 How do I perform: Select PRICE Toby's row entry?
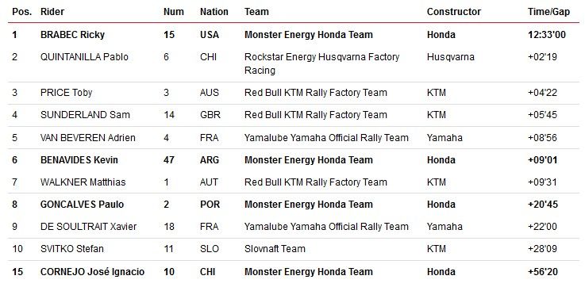click(x=66, y=93)
